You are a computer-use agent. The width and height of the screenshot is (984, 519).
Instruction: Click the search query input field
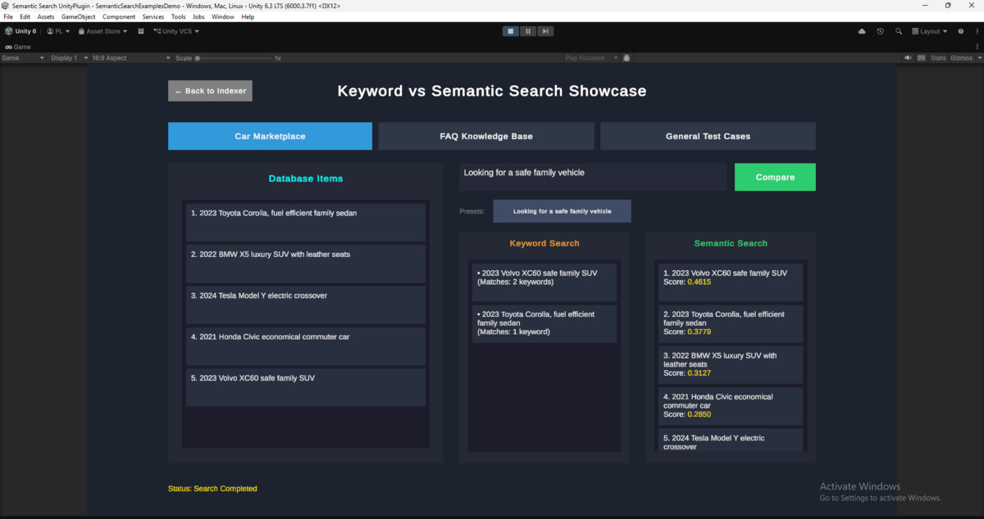click(x=593, y=177)
